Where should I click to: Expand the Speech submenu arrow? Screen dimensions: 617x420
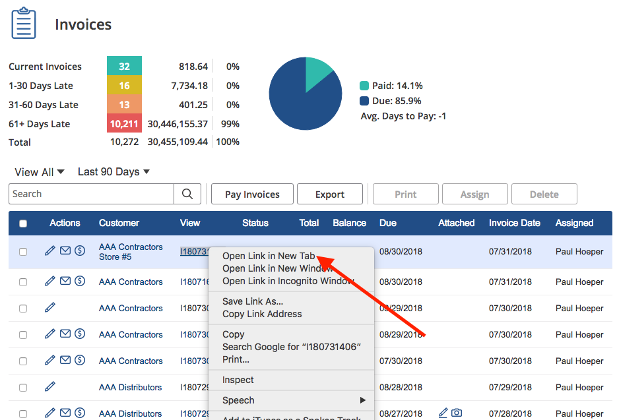pos(362,400)
